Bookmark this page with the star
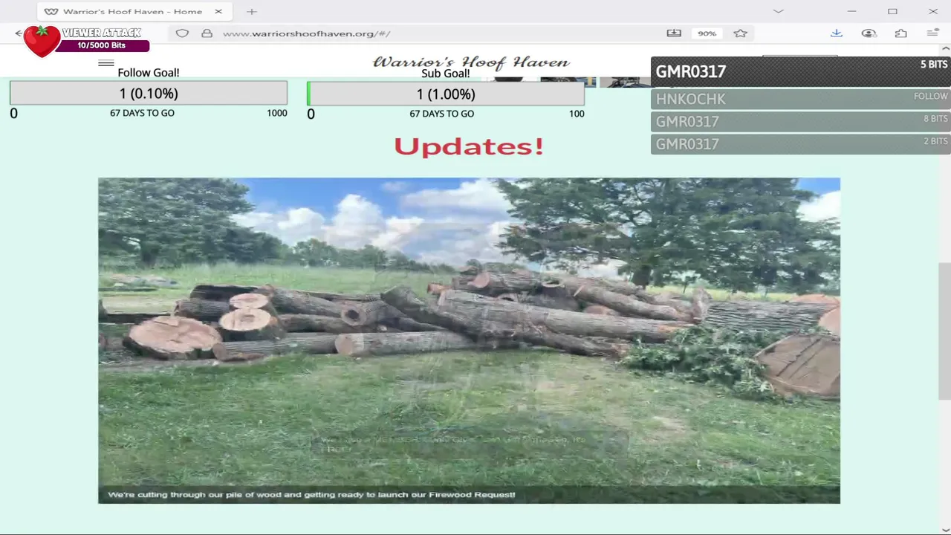951x535 pixels. pos(740,33)
